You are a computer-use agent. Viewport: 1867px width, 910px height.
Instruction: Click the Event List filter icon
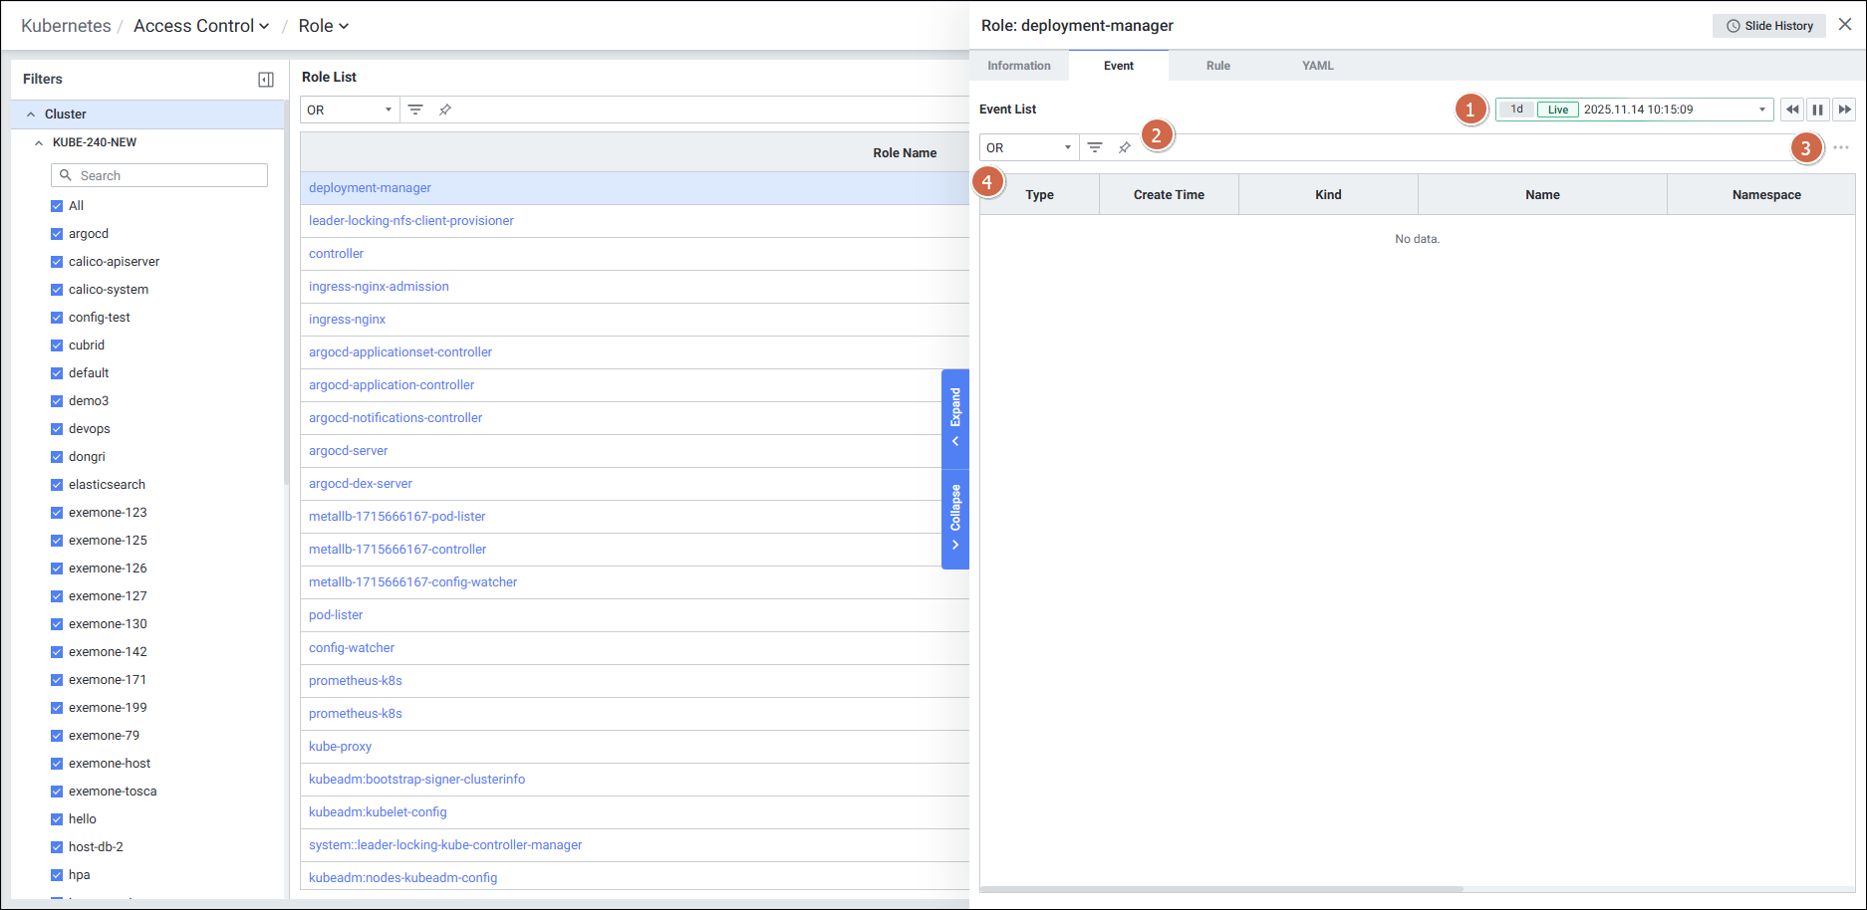point(1095,147)
